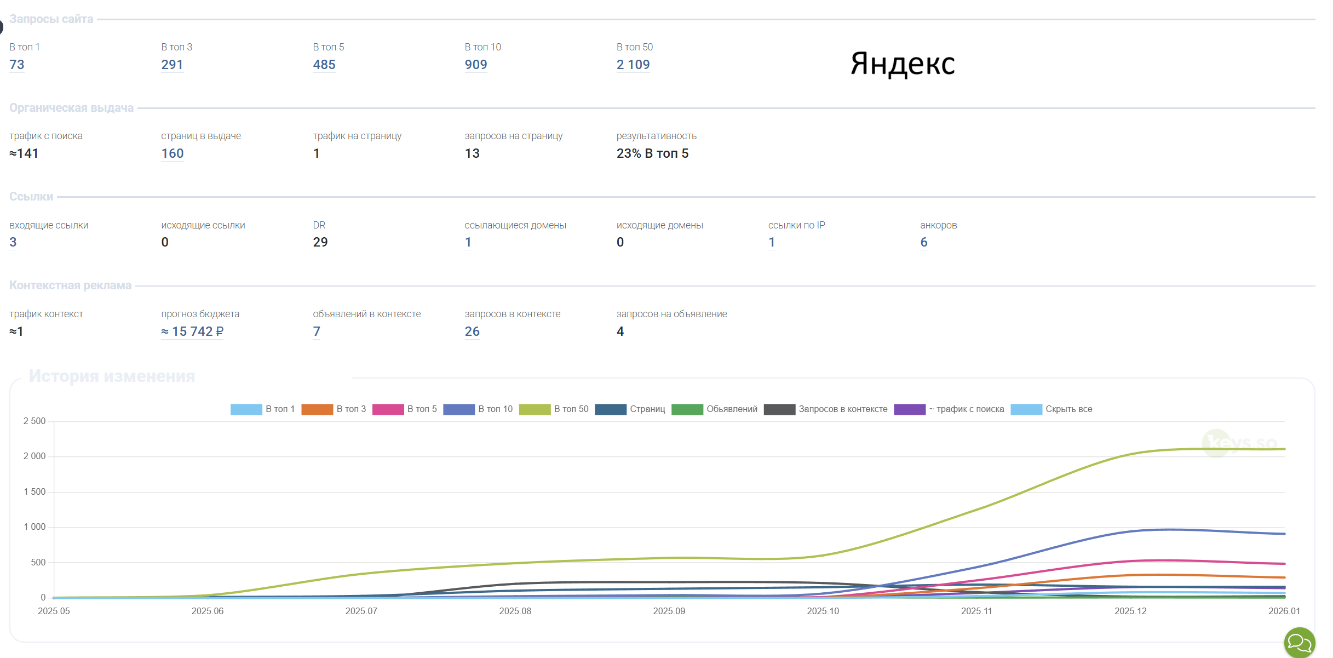
Task: Toggle the В топ 10 legend label
Action: coord(496,409)
